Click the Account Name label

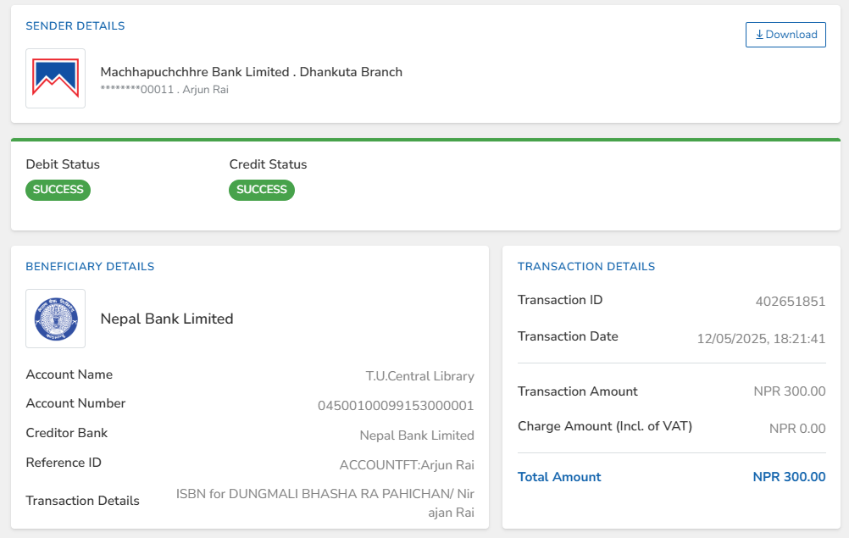(69, 374)
